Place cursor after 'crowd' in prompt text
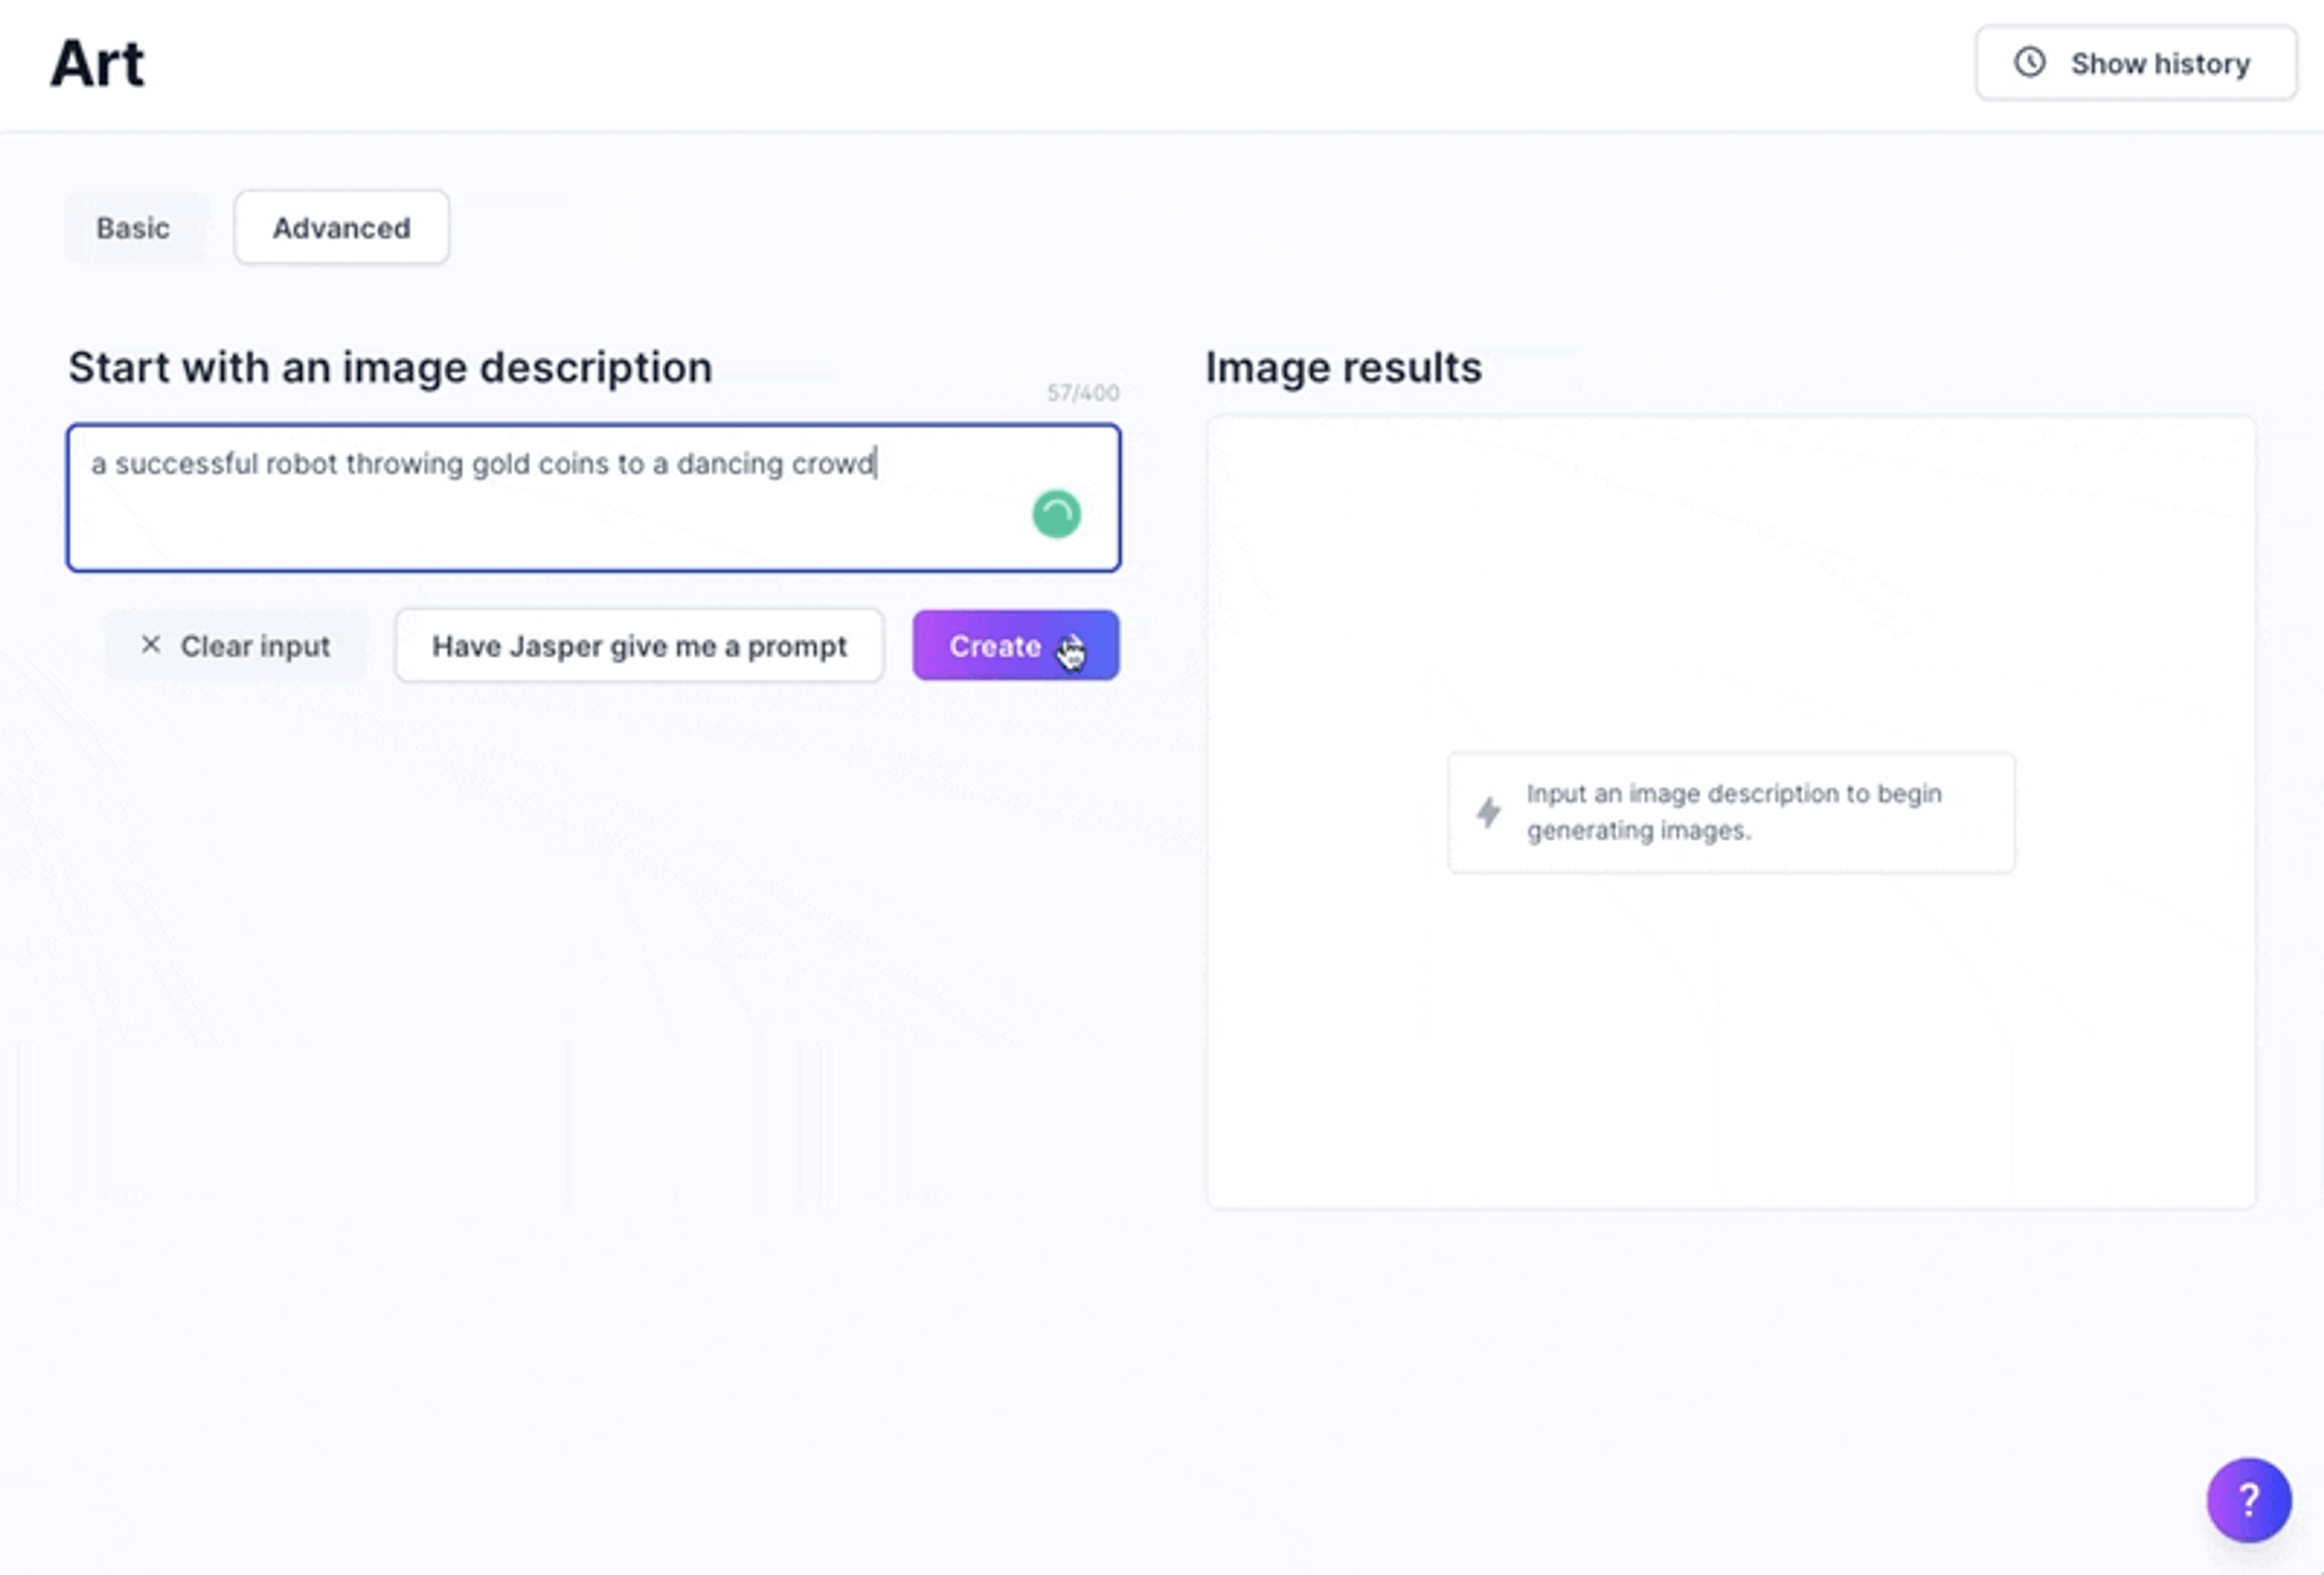Image resolution: width=2324 pixels, height=1575 pixels. pos(876,464)
